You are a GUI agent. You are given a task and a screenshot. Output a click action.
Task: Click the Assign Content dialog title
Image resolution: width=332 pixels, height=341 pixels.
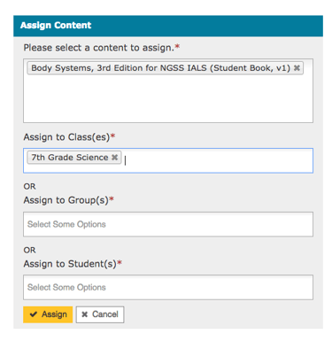[x=56, y=26]
